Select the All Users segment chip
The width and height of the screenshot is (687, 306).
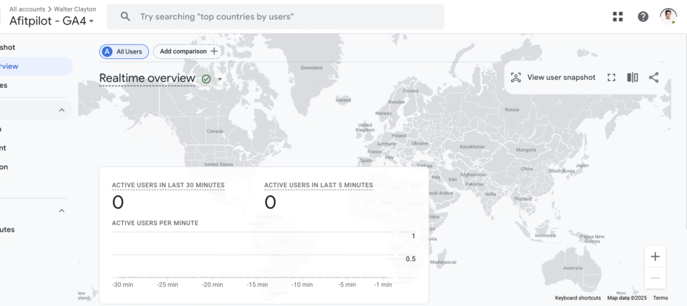(x=124, y=52)
